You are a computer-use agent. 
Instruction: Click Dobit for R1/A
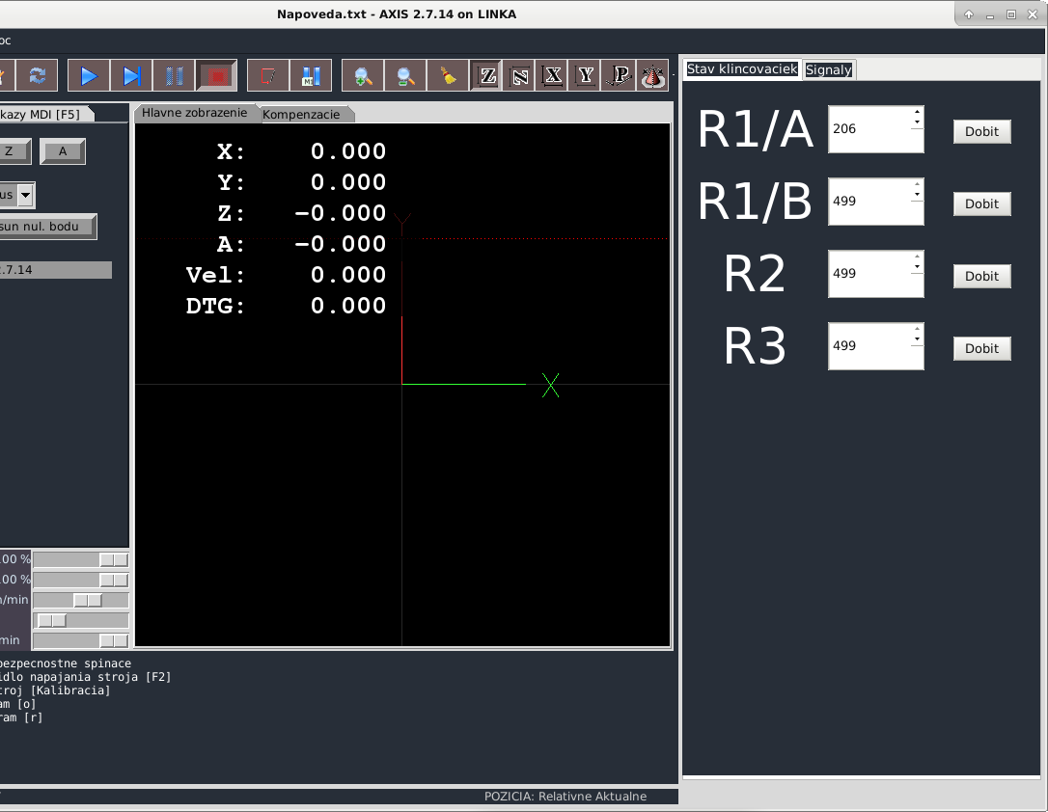[x=981, y=131]
